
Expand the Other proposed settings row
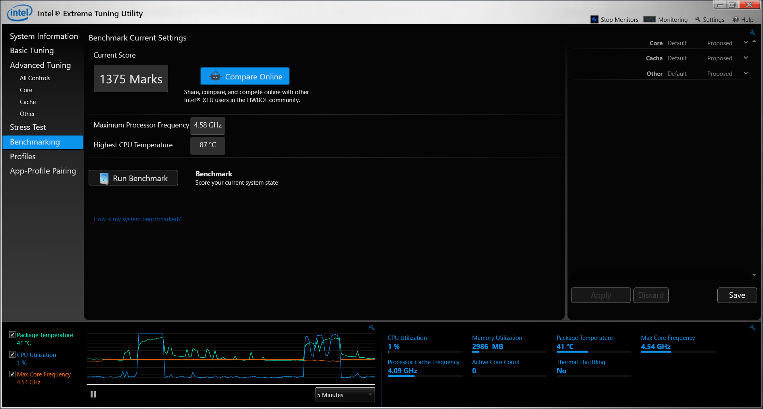[746, 73]
